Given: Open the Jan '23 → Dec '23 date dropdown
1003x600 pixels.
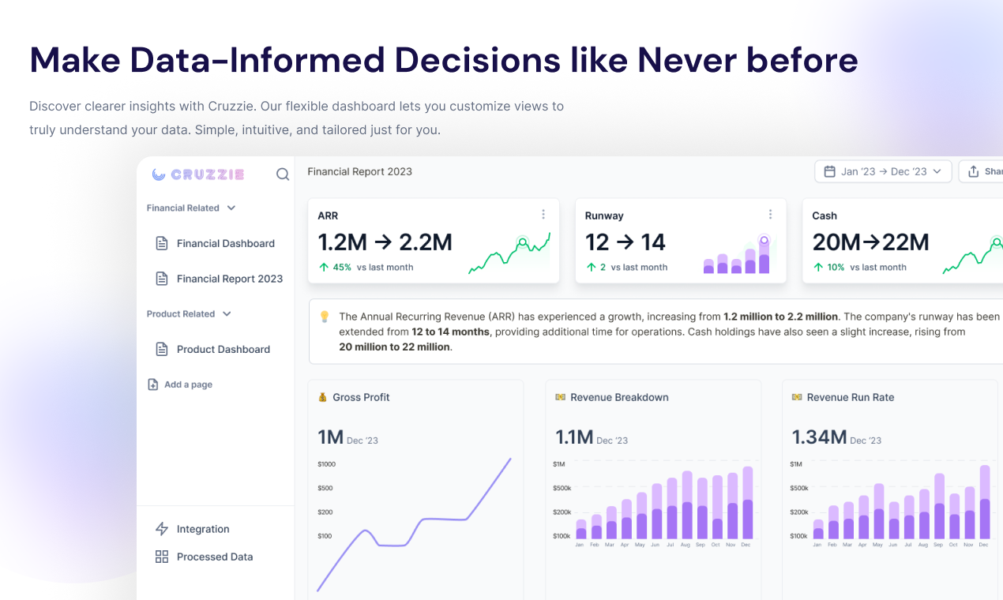Looking at the screenshot, I should point(883,171).
